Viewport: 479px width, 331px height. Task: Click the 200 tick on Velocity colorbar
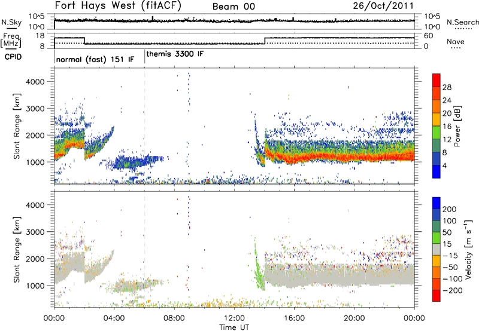click(450, 209)
